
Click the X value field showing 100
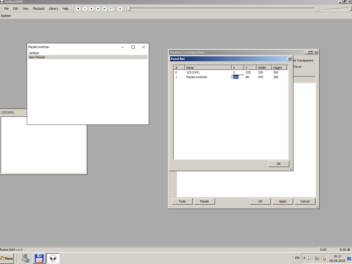point(237,77)
